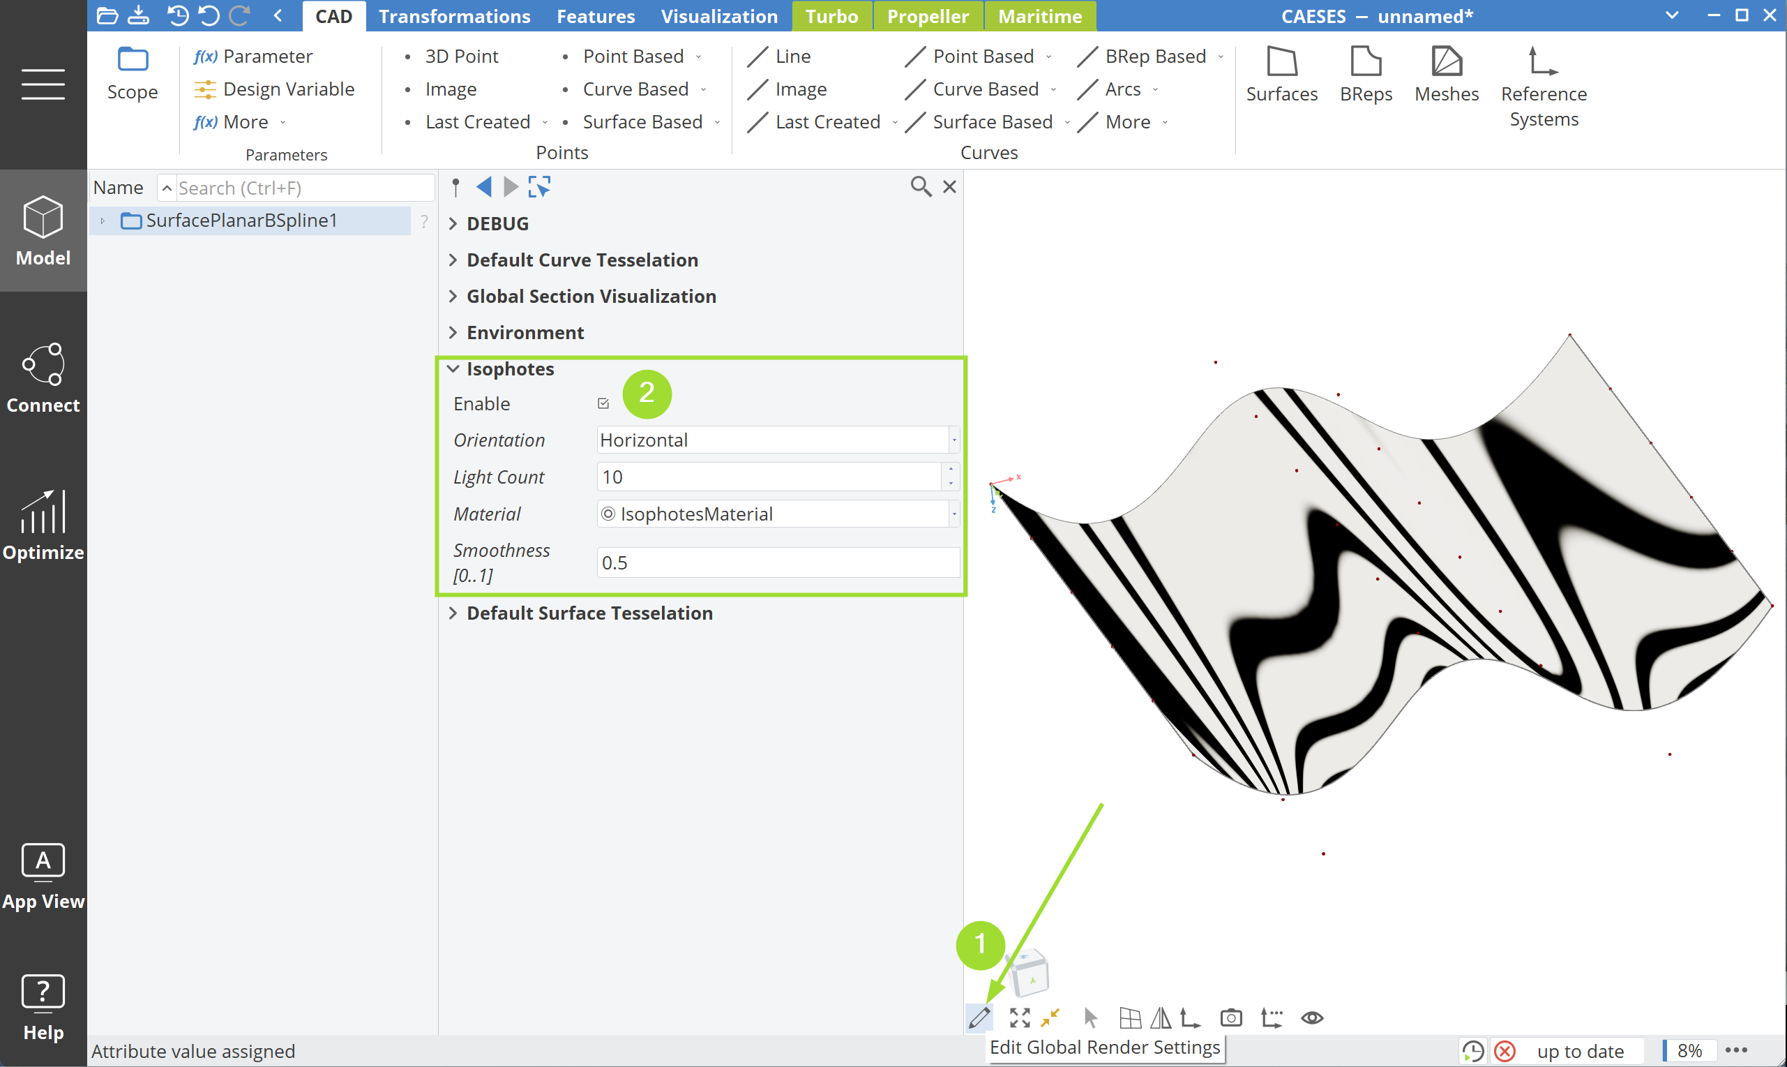Viewport: 1787px width, 1067px height.
Task: Increase Light Count with stepper up arrow
Action: (951, 469)
